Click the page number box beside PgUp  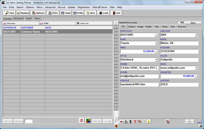[29, 121]
